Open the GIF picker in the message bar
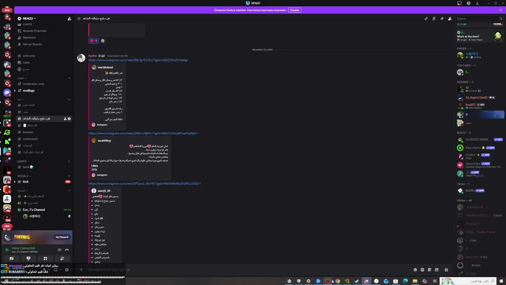 pos(422,270)
